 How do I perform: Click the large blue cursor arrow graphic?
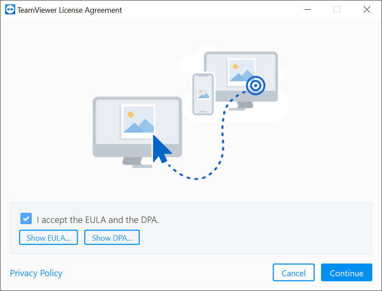161,149
